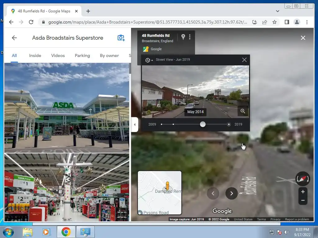This screenshot has height=238, width=318.
Task: Open the minimap with pegman
Action: (x=160, y=193)
